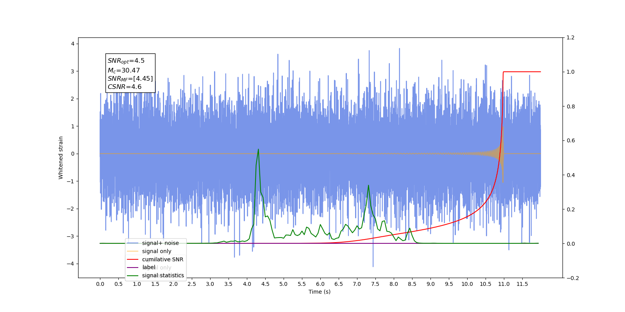
Task: Click the time-axis tick label 5.5
Action: tap(302, 284)
